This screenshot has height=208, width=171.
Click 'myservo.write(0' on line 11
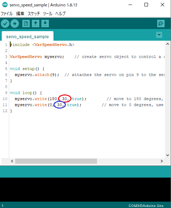pyautogui.click(x=33, y=105)
